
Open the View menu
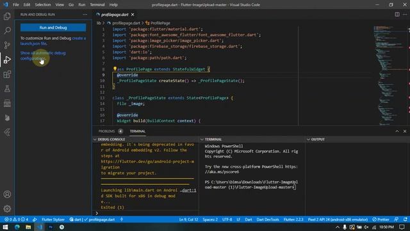(60, 4)
